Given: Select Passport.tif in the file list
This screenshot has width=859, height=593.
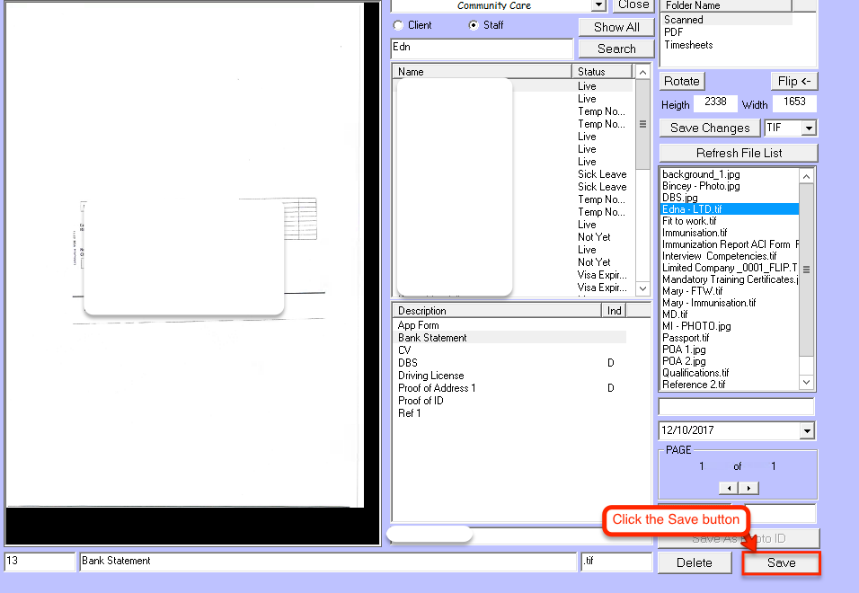Looking at the screenshot, I should pyautogui.click(x=686, y=338).
